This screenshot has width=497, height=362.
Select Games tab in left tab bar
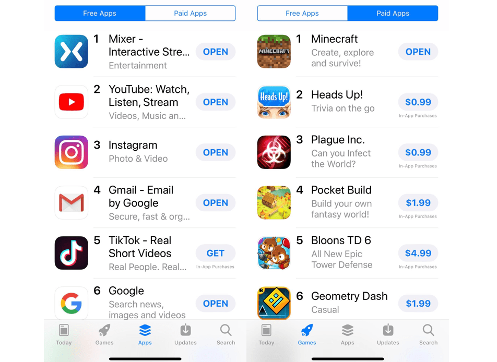pos(104,335)
